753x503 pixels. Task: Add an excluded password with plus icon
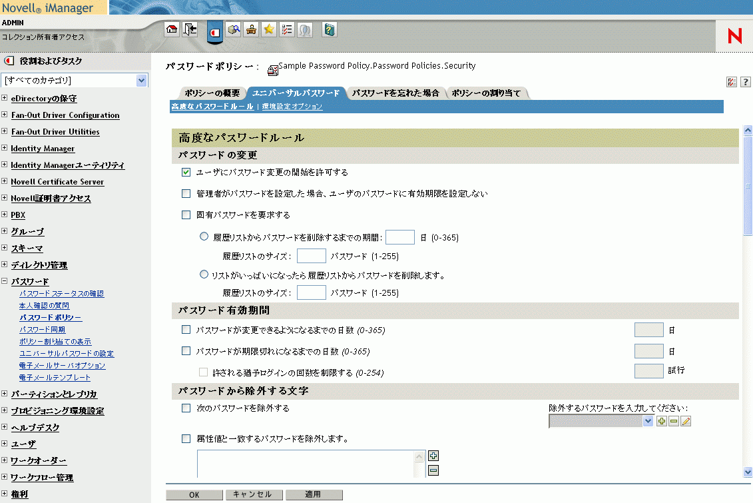click(662, 421)
